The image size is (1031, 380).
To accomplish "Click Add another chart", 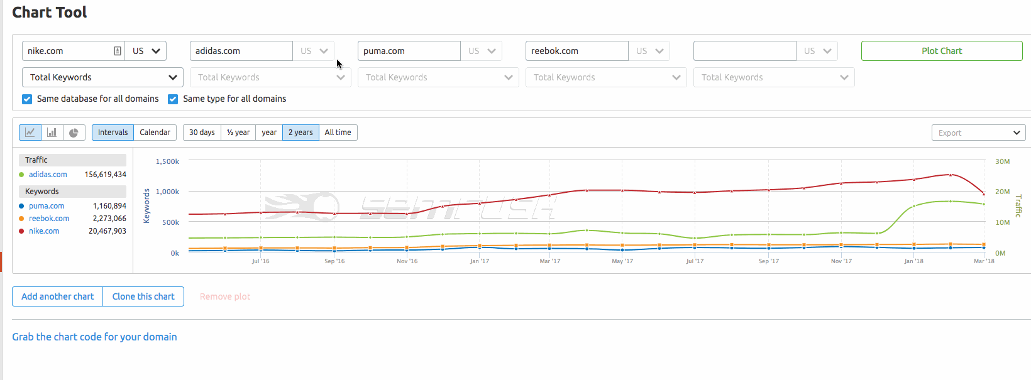I will tap(57, 296).
